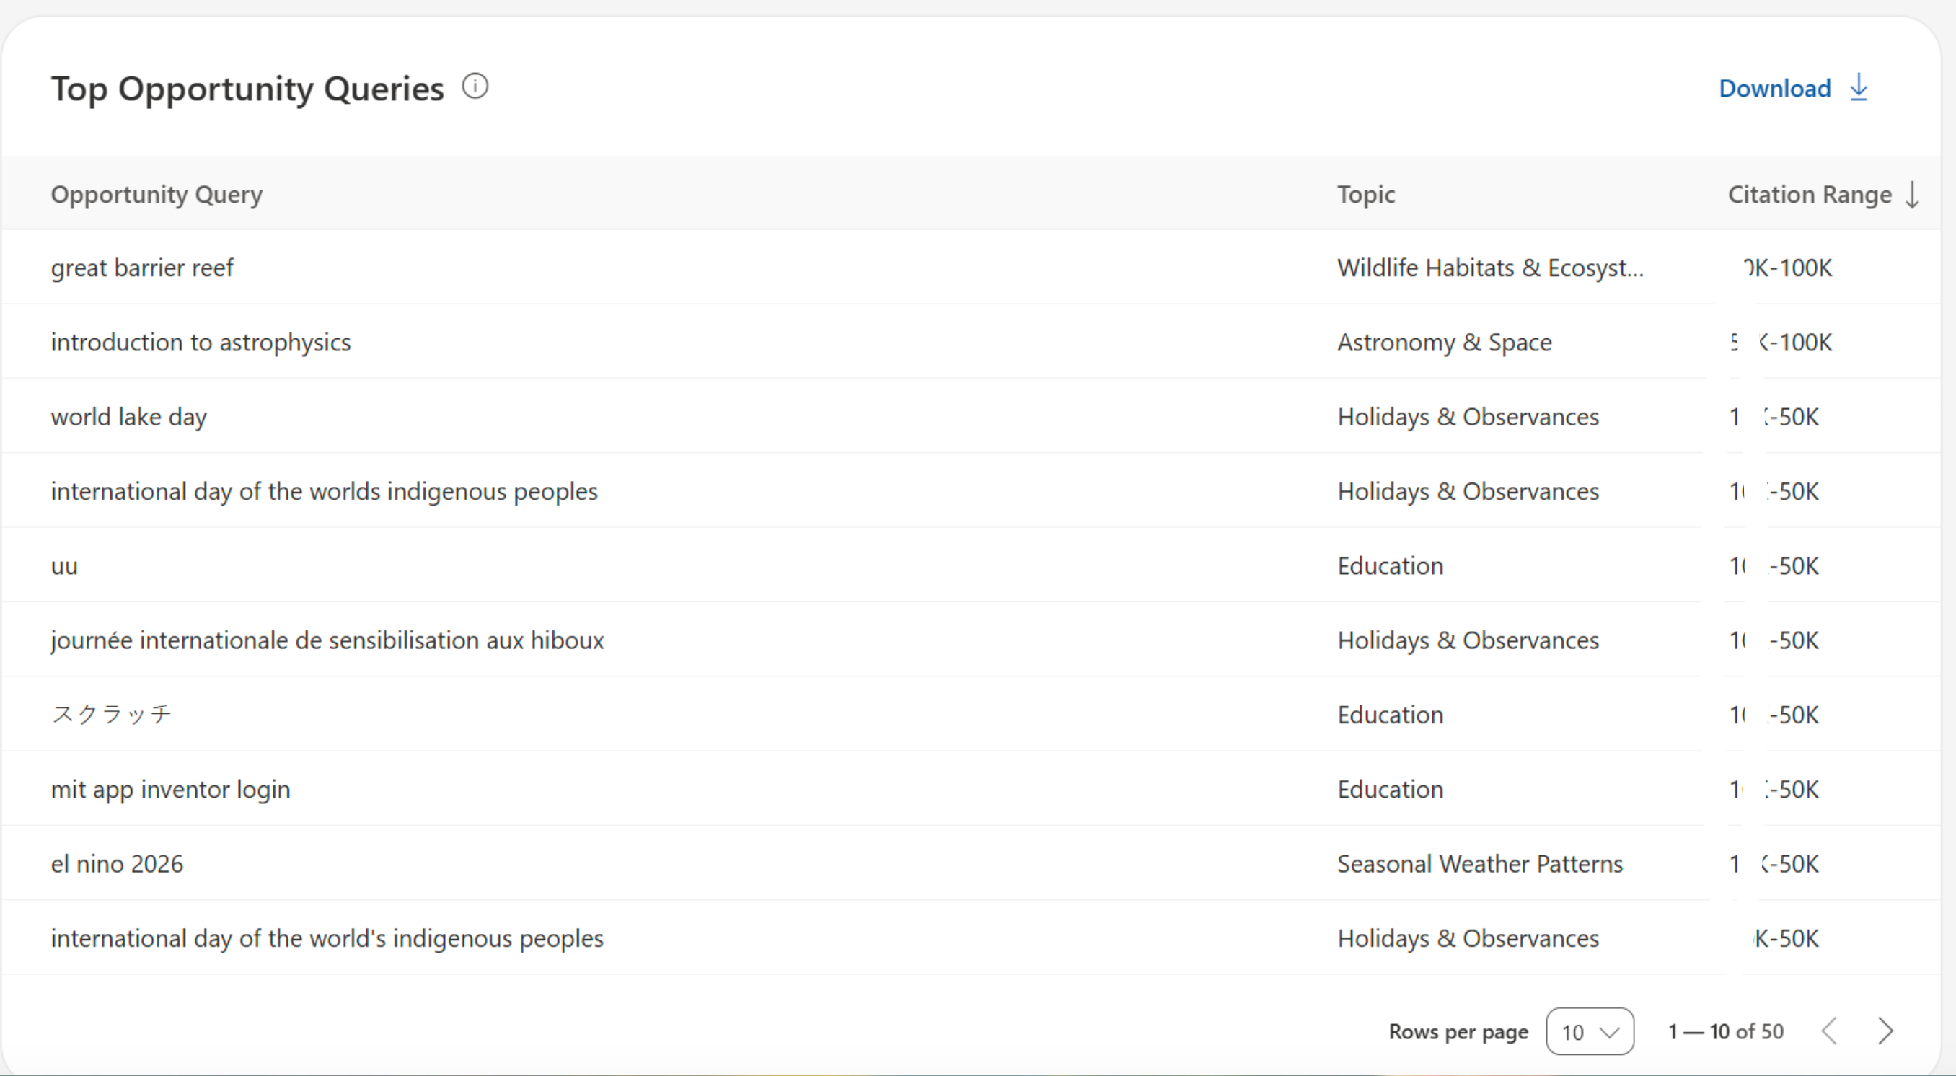Click the Citation Range sort arrow
This screenshot has width=1956, height=1076.
pos(1912,195)
